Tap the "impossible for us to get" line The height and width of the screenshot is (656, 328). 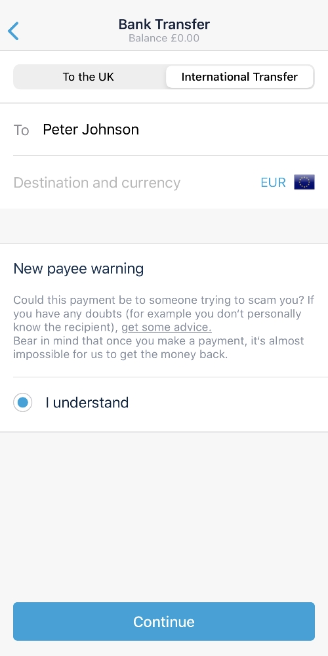coord(121,354)
